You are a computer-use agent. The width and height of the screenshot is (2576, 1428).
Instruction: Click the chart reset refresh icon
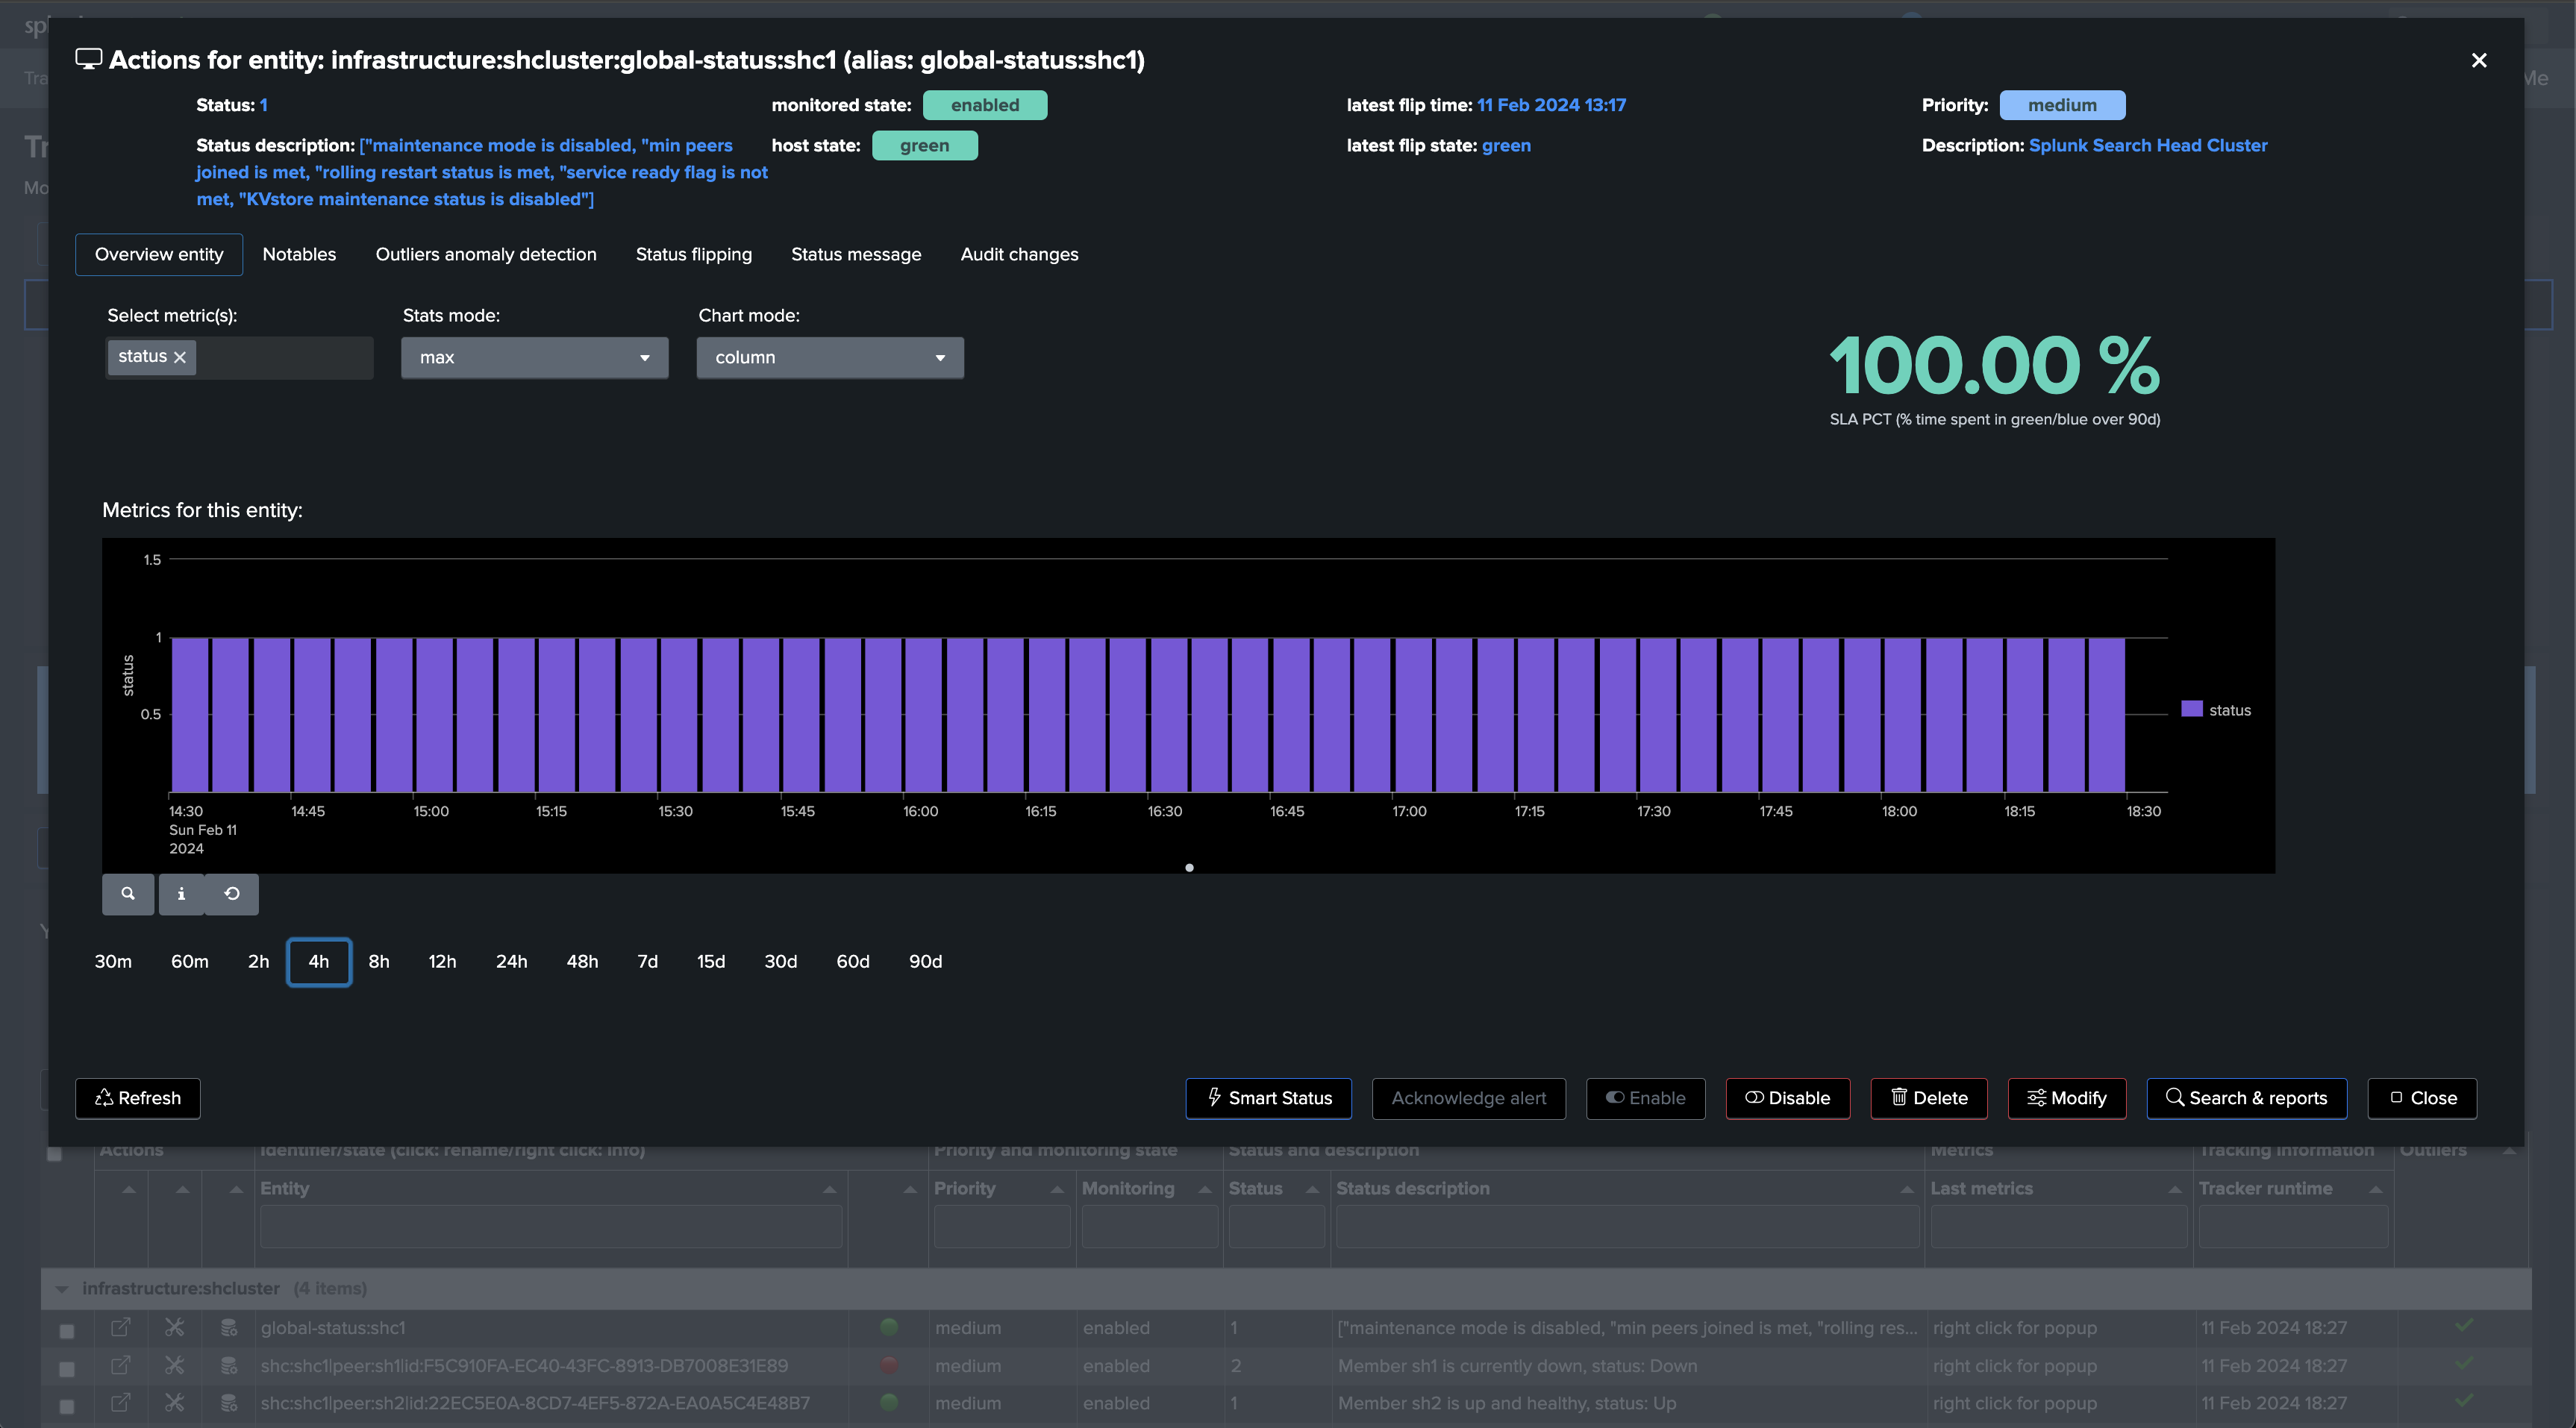[x=232, y=894]
